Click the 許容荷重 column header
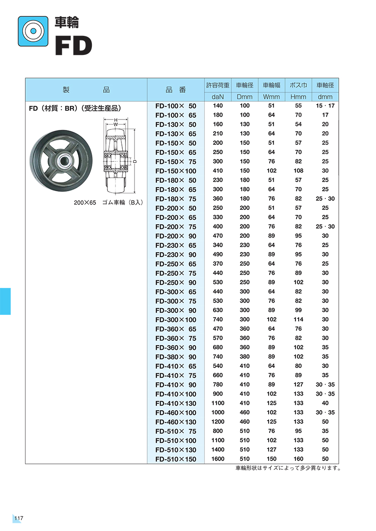 pyautogui.click(x=218, y=85)
